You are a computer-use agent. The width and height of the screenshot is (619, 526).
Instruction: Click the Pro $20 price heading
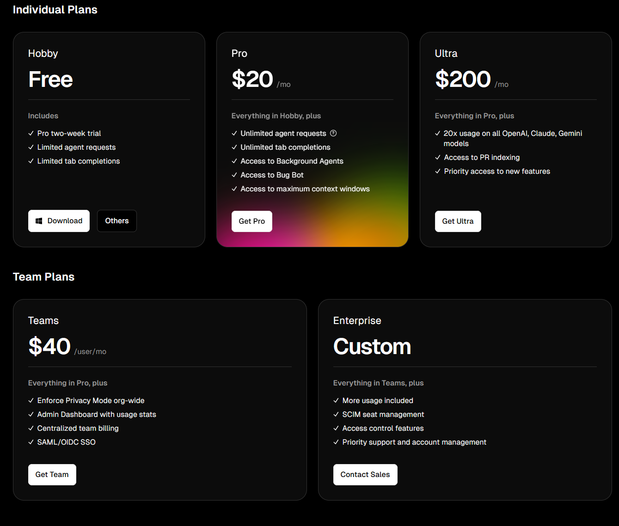tap(252, 79)
